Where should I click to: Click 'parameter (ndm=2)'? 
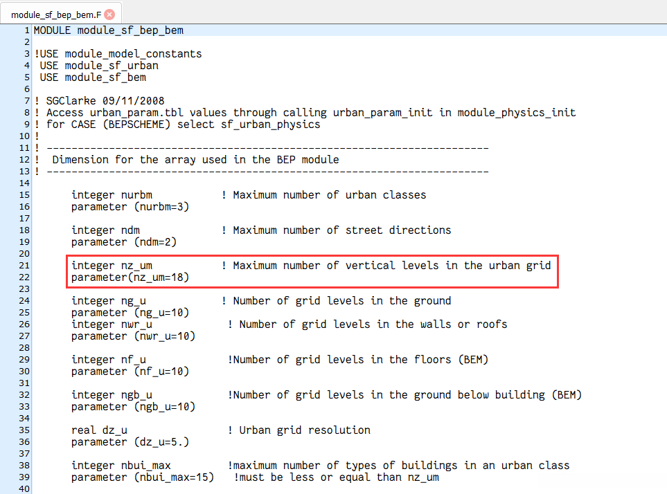pos(124,242)
